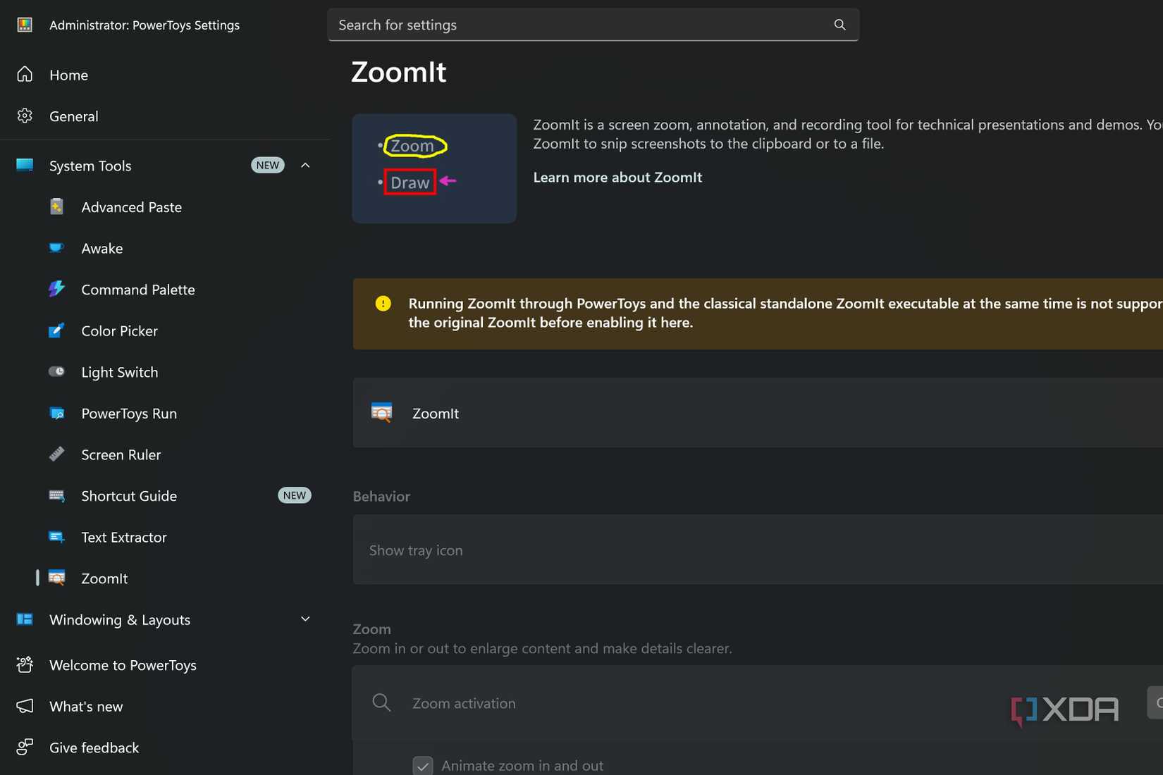Expand the Windowing & Layouts section chevron
This screenshot has height=775, width=1163.
(305, 619)
